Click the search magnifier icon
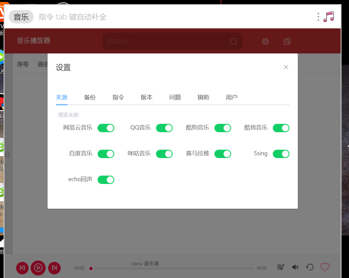The image size is (349, 278). point(234,41)
